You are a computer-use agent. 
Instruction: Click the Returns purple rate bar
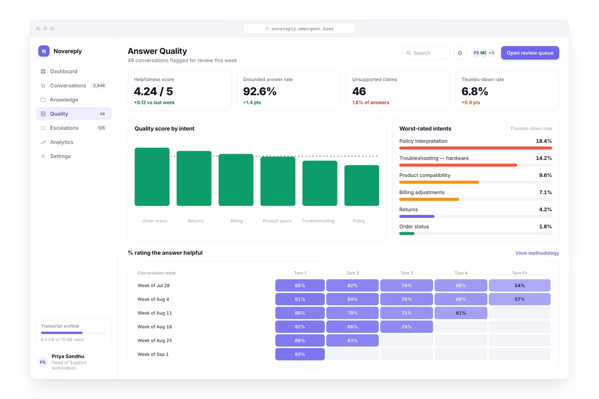tap(417, 216)
